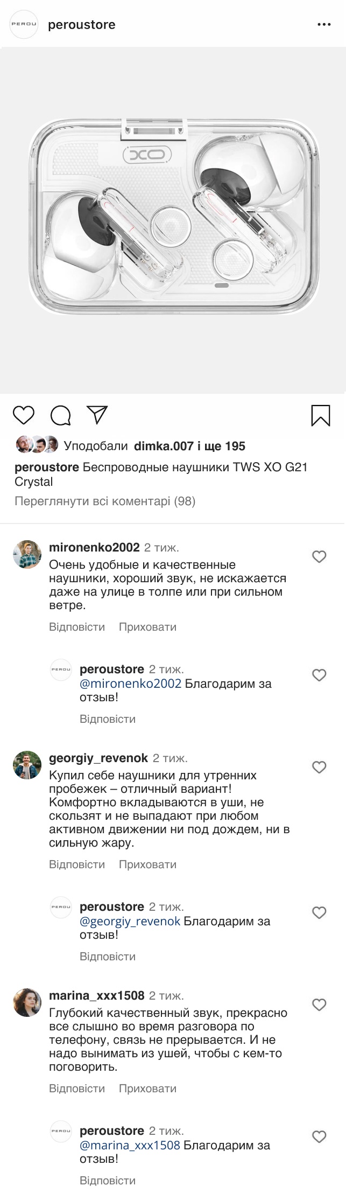
Task: Like peroustore's reply to marina_xxx1508
Action: point(320,1136)
